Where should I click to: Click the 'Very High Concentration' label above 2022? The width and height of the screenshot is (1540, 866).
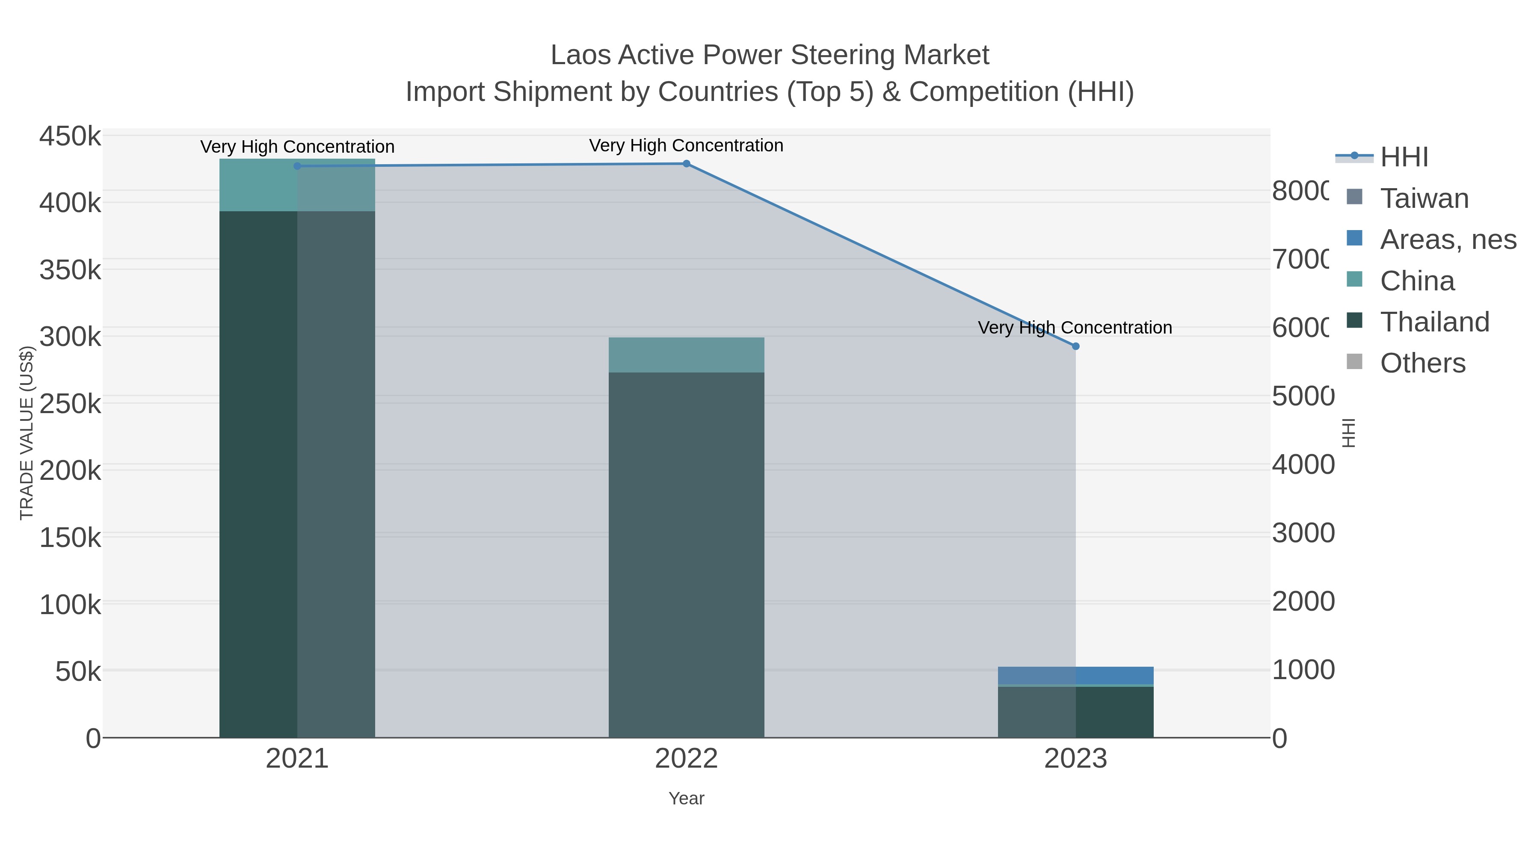point(686,145)
